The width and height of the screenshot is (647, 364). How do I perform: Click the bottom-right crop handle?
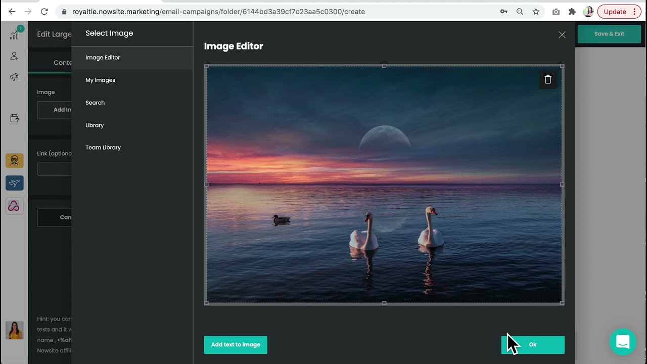562,303
